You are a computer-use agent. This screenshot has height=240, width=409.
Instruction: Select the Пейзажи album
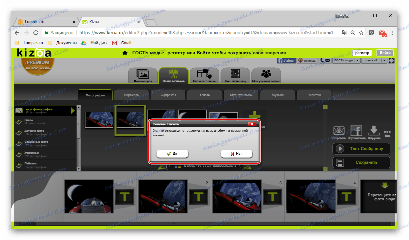[45, 165]
